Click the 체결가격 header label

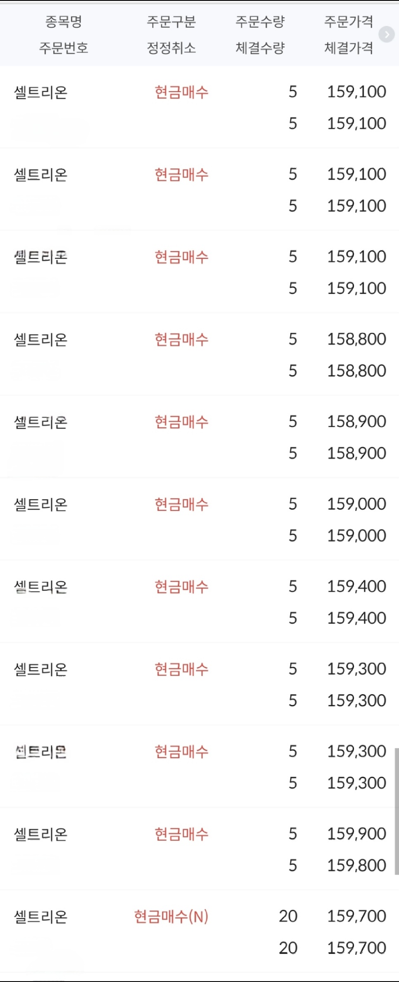coord(349,48)
